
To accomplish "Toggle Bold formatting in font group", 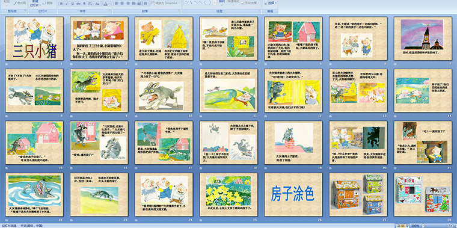I will point(61,4).
